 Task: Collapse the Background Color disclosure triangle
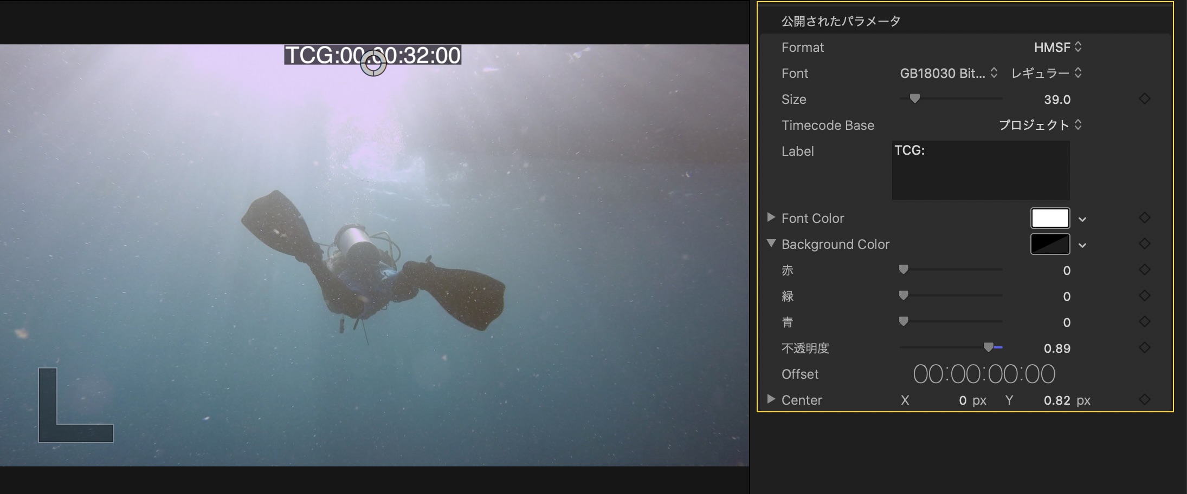point(771,243)
